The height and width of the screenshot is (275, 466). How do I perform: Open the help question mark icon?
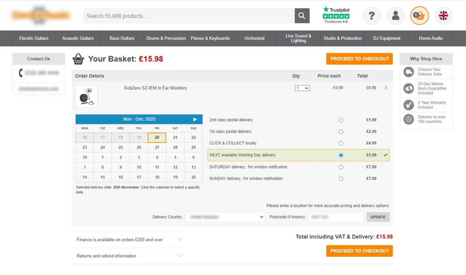pyautogui.click(x=372, y=15)
